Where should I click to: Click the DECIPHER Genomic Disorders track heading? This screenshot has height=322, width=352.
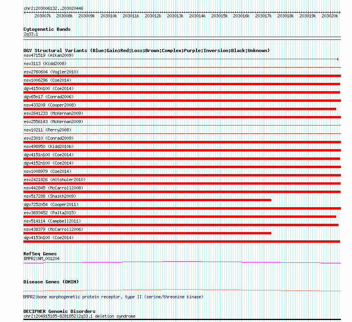(x=59, y=311)
